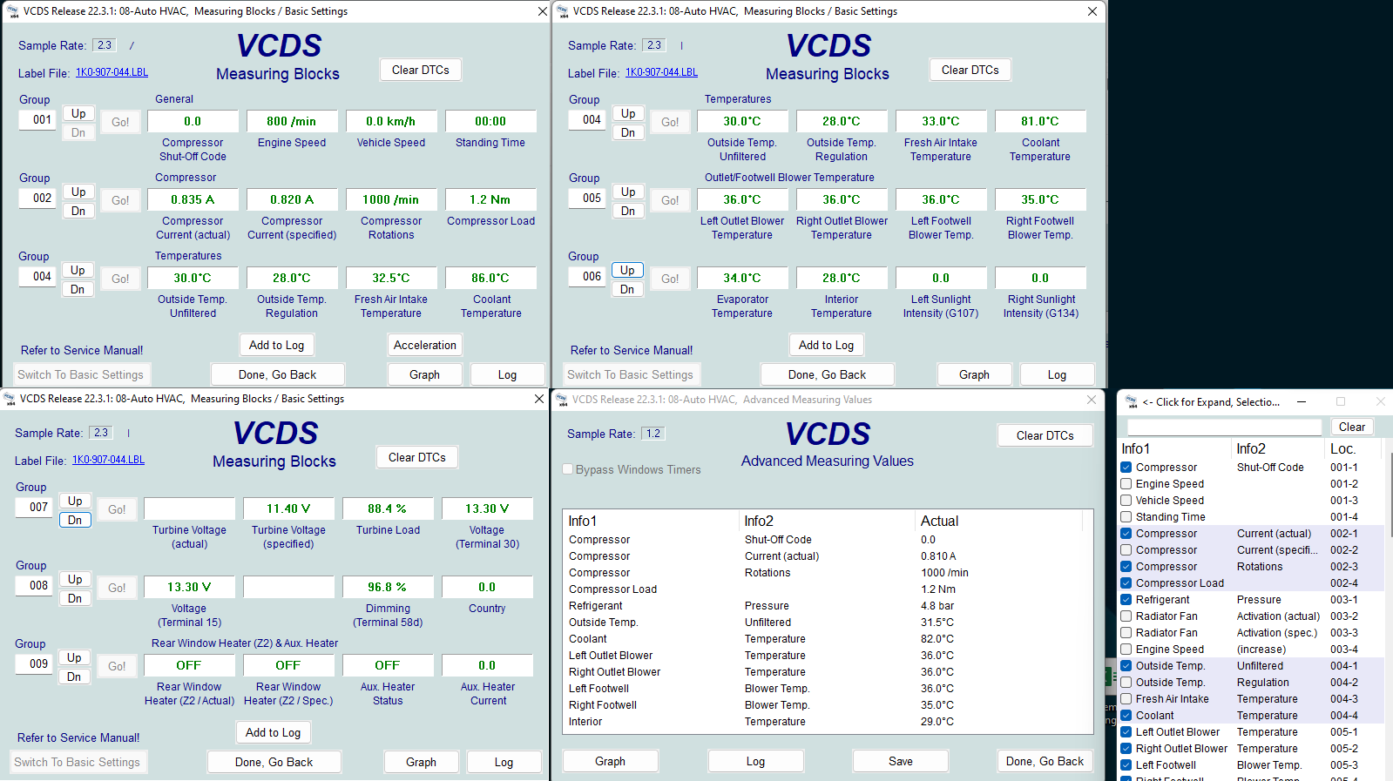Screen dimensions: 1393x781
Task: Check Radiator Fan Activation (actual) 003-2
Action: coord(1126,616)
